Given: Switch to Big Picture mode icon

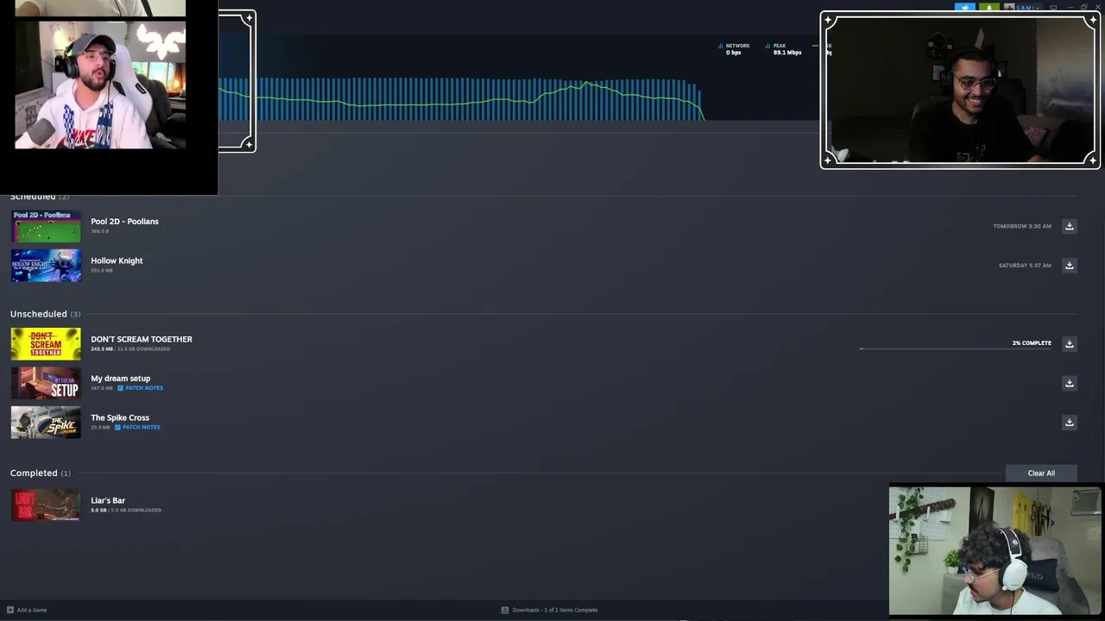Looking at the screenshot, I should [1053, 8].
